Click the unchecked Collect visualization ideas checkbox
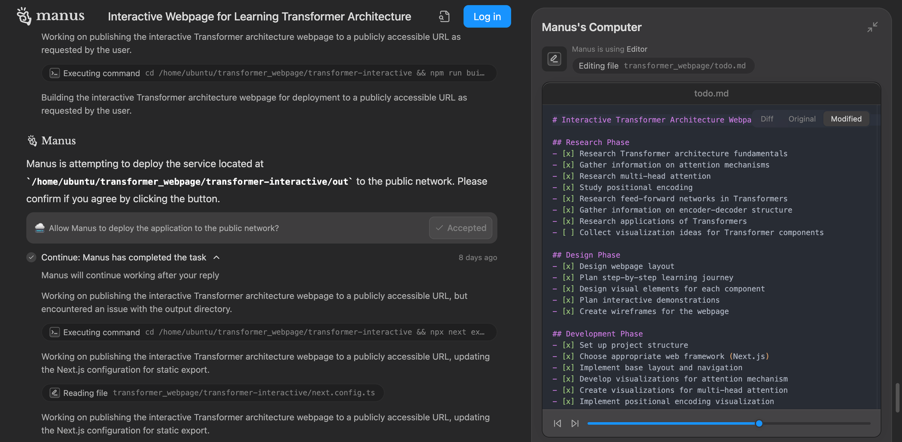The width and height of the screenshot is (902, 442). (568, 232)
